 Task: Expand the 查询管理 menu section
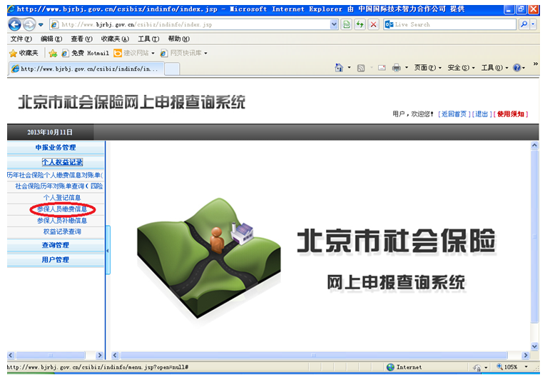pyautogui.click(x=56, y=246)
